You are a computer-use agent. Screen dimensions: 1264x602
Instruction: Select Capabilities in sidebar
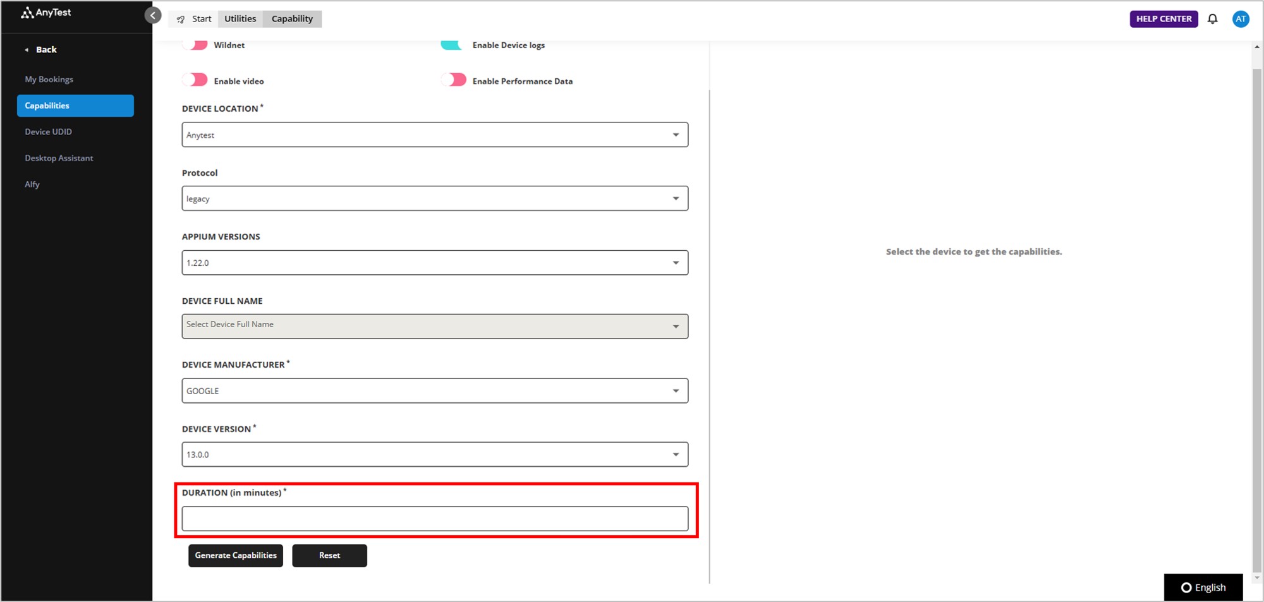[75, 105]
